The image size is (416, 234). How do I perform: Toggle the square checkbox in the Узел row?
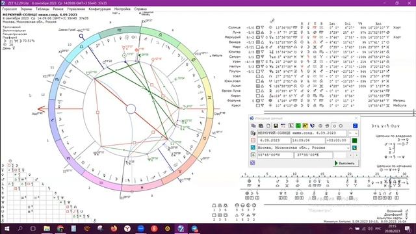(257, 77)
